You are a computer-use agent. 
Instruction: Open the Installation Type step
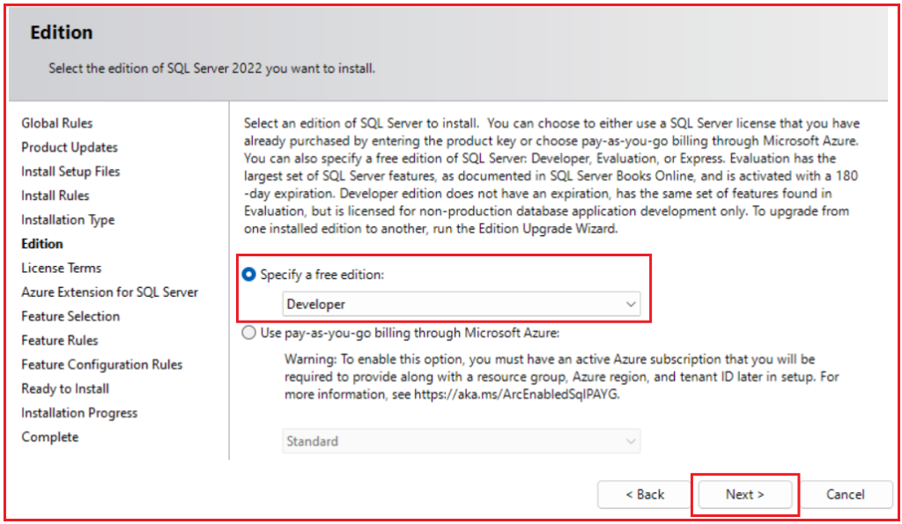[67, 219]
